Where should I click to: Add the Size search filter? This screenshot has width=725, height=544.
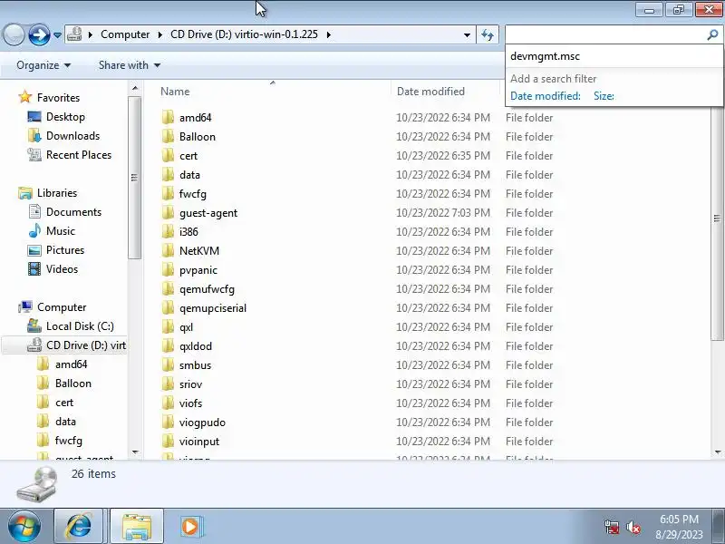tap(604, 96)
